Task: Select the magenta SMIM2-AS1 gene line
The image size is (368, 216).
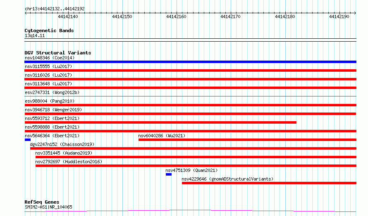Action: click(190, 211)
